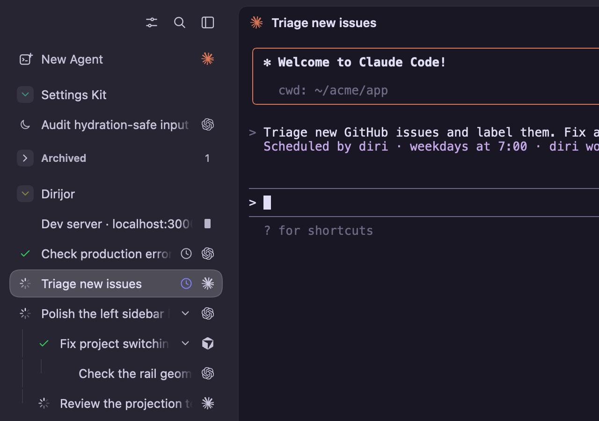Viewport: 599px width, 421px height.
Task: Click the Claude icon on Triage new issues row
Action: tap(208, 283)
